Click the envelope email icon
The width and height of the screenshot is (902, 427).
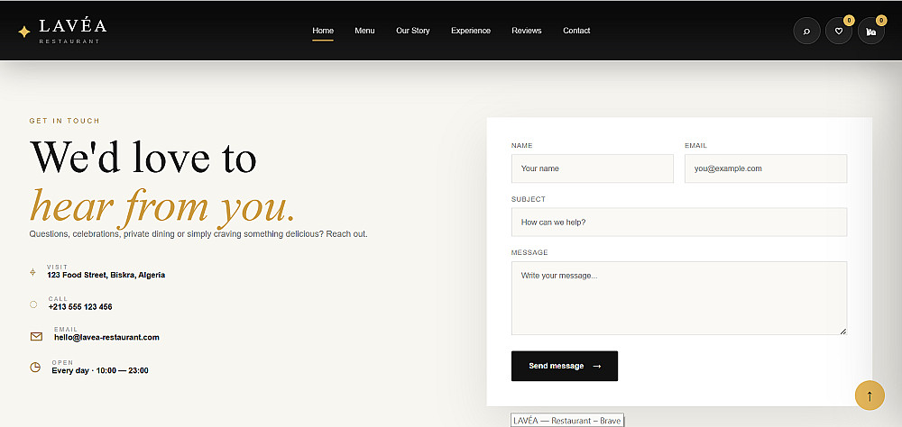(36, 336)
